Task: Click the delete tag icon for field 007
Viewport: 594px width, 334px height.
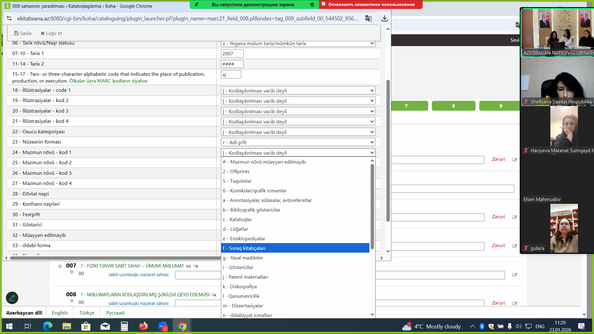Action: tap(196, 266)
